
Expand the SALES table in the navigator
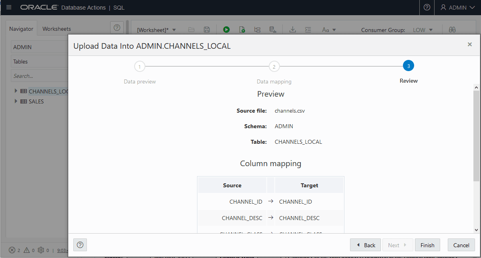[16, 101]
